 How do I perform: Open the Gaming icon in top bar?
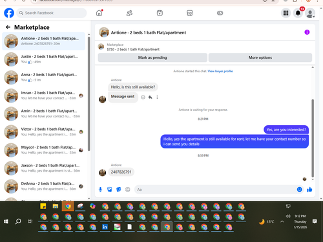pyautogui.click(x=220, y=13)
